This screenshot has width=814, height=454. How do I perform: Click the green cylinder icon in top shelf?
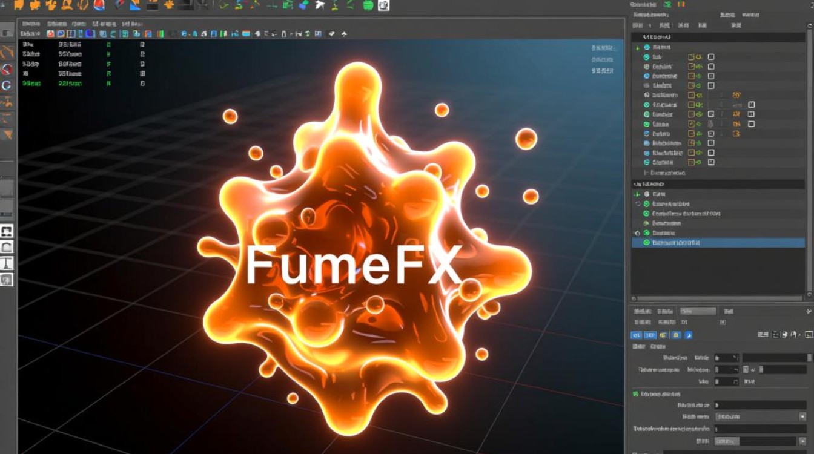pyautogui.click(x=368, y=5)
